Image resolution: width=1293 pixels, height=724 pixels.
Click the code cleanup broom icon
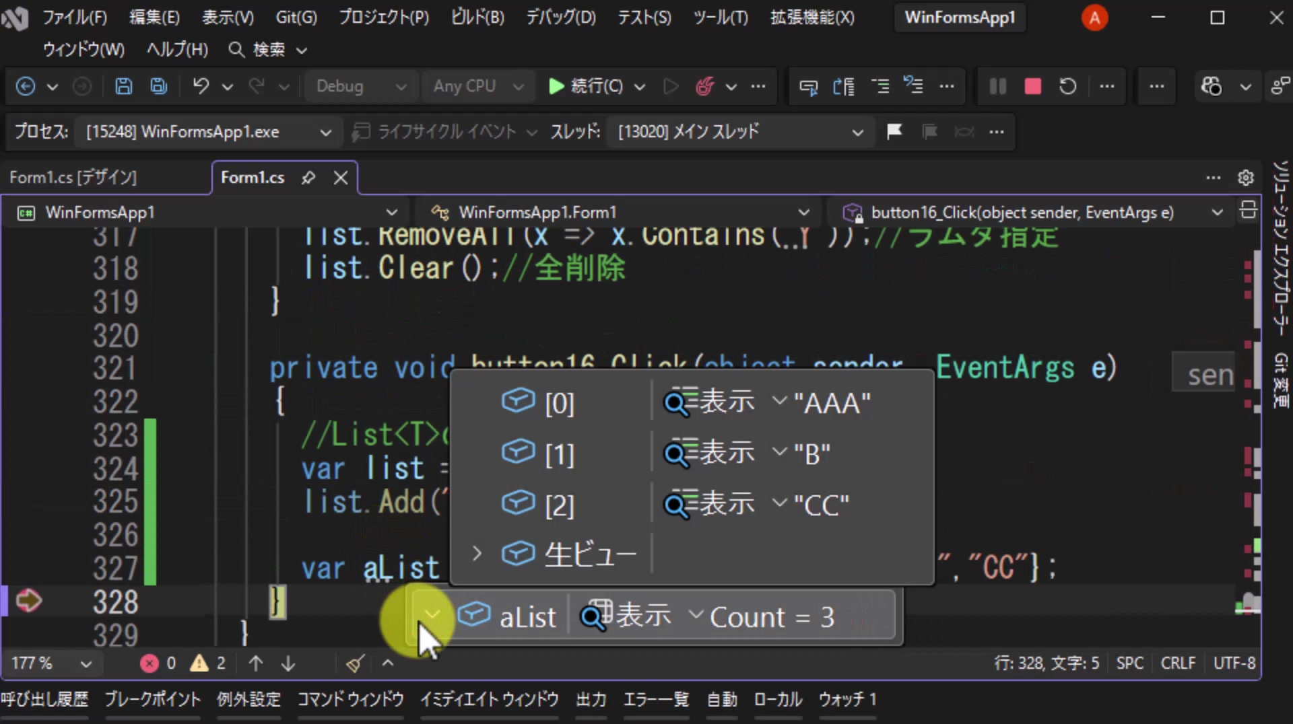(x=356, y=663)
